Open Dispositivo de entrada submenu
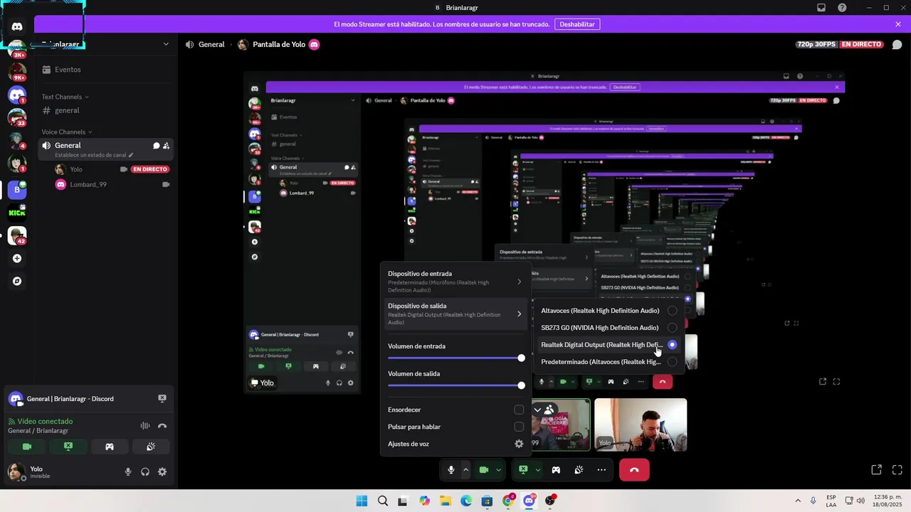This screenshot has width=911, height=512. tap(455, 282)
